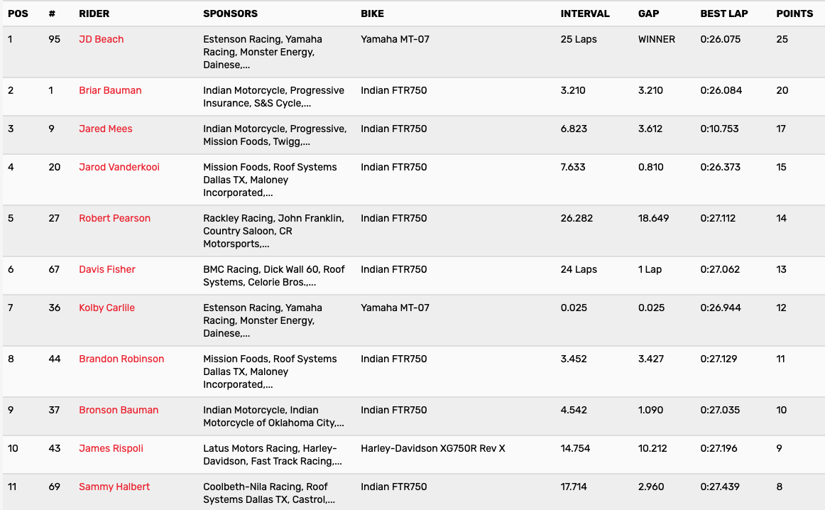Click the RIDER column header
The width and height of the screenshot is (825, 510).
(x=94, y=13)
